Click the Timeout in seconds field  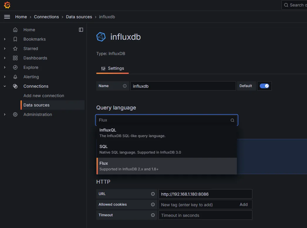(x=205, y=215)
